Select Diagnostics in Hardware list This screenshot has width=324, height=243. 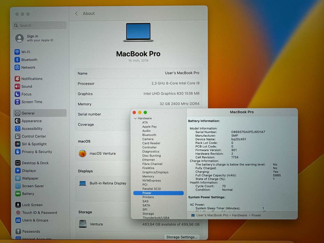tap(151, 151)
